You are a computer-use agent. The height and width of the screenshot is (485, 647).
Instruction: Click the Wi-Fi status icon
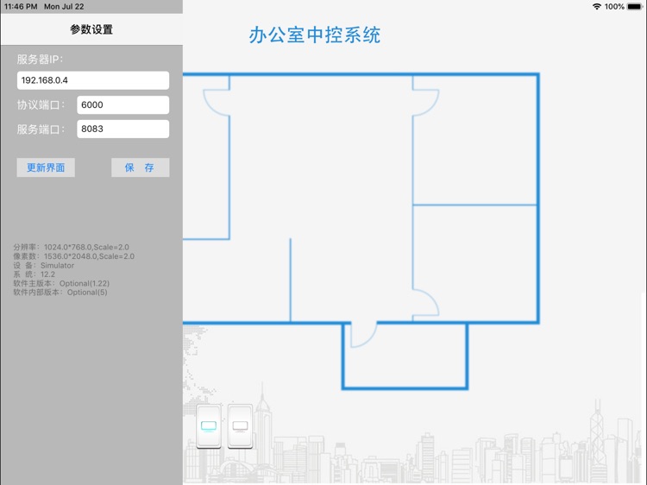point(596,7)
